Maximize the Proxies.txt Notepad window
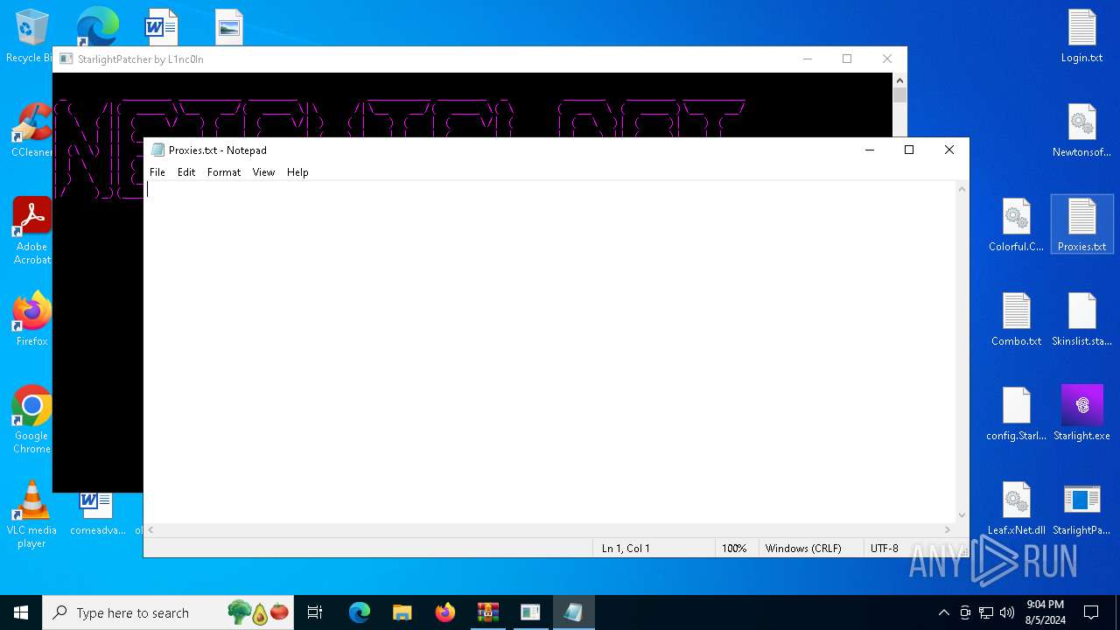Image resolution: width=1120 pixels, height=630 pixels. click(909, 150)
